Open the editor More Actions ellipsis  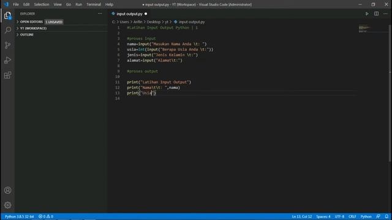(x=385, y=13)
